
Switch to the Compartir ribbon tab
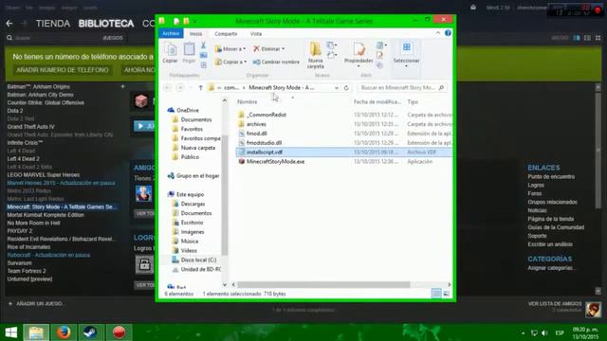point(226,34)
